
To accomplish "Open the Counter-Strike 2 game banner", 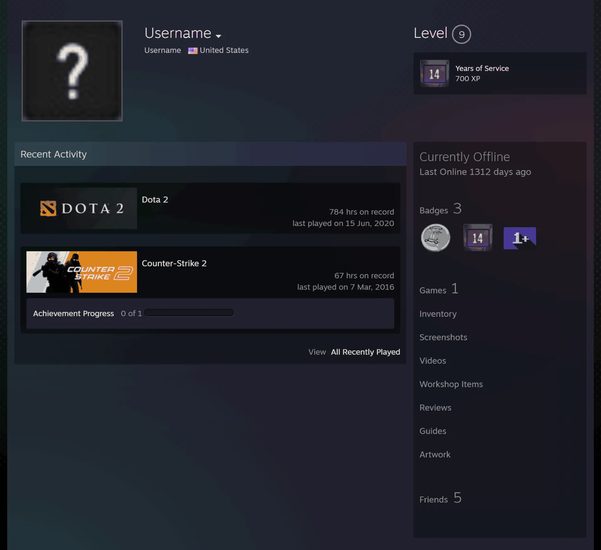I will click(x=82, y=272).
